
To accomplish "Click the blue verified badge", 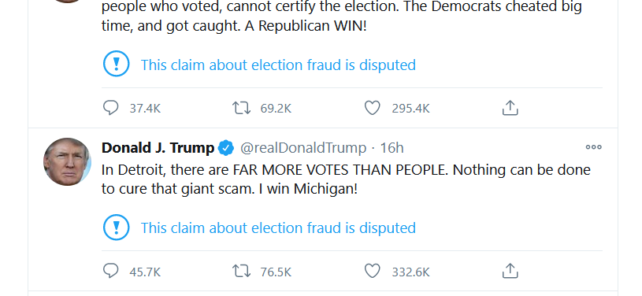I will click(225, 148).
